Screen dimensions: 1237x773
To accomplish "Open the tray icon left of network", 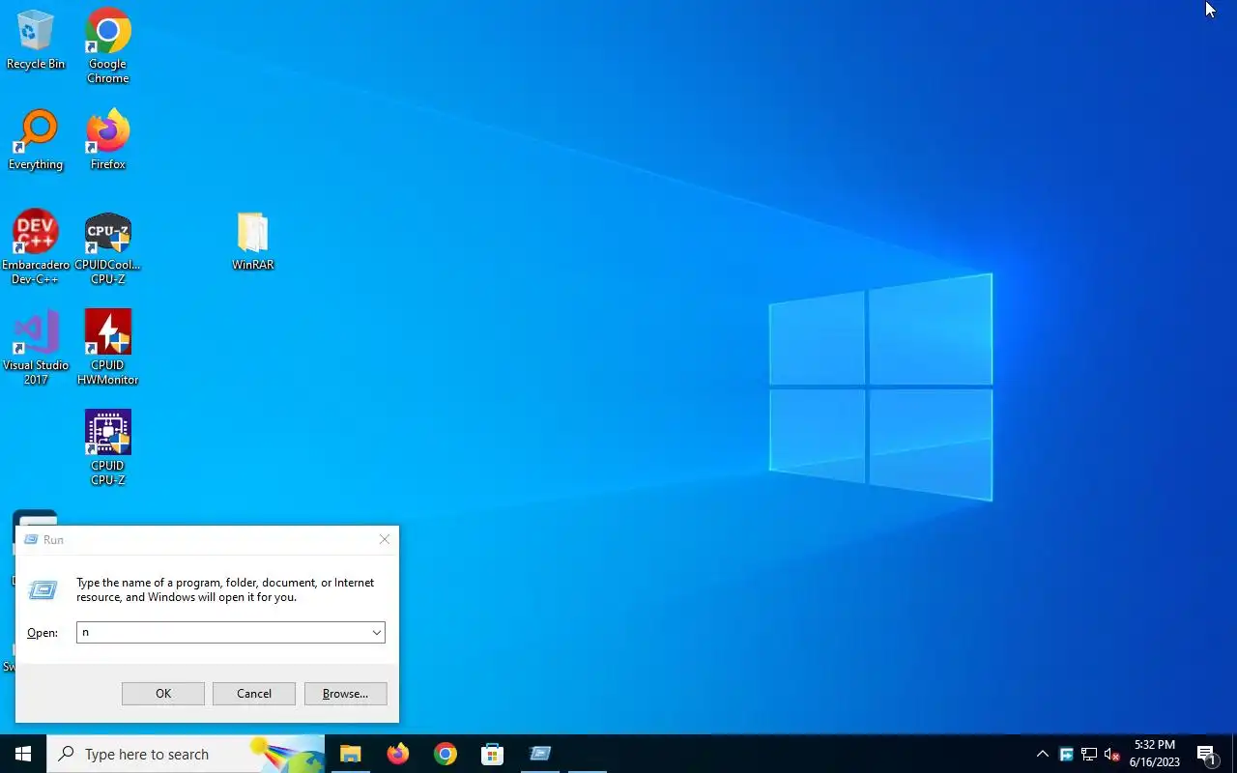I will (x=1066, y=754).
